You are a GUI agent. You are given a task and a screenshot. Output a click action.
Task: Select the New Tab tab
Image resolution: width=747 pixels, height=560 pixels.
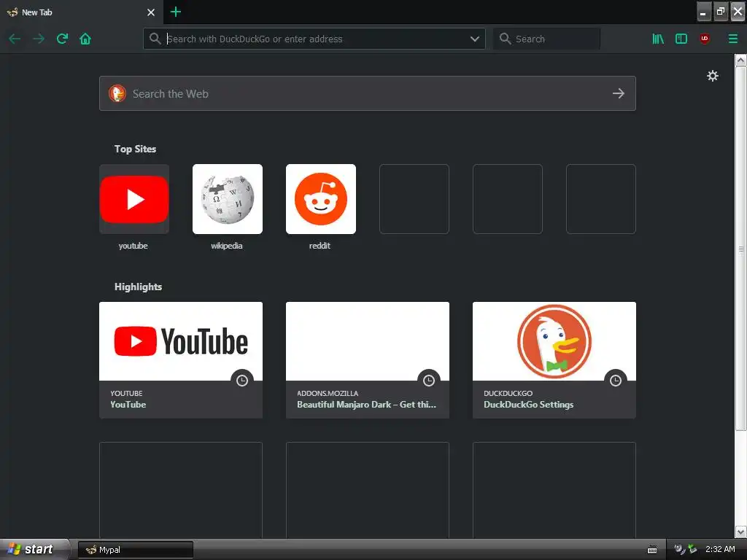82,12
